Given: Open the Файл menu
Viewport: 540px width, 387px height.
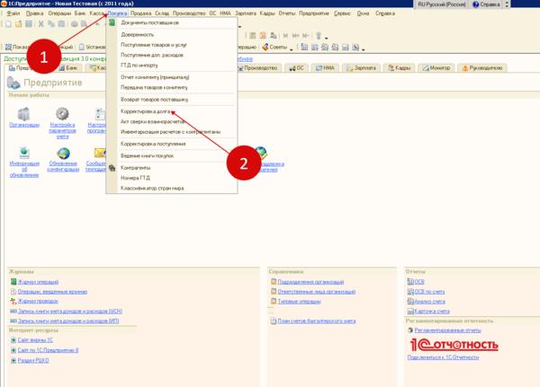Looking at the screenshot, I should (13, 13).
